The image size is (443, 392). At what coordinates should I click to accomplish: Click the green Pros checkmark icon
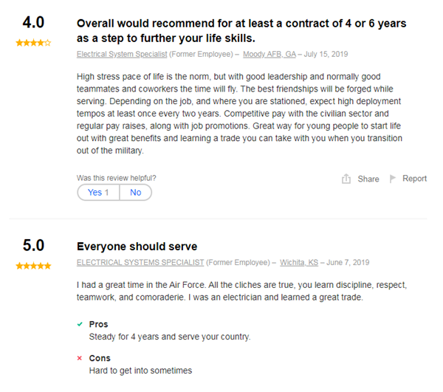pyautogui.click(x=80, y=324)
